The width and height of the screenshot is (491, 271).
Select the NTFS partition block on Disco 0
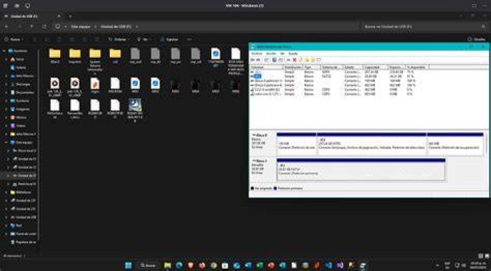pyautogui.click(x=372, y=144)
